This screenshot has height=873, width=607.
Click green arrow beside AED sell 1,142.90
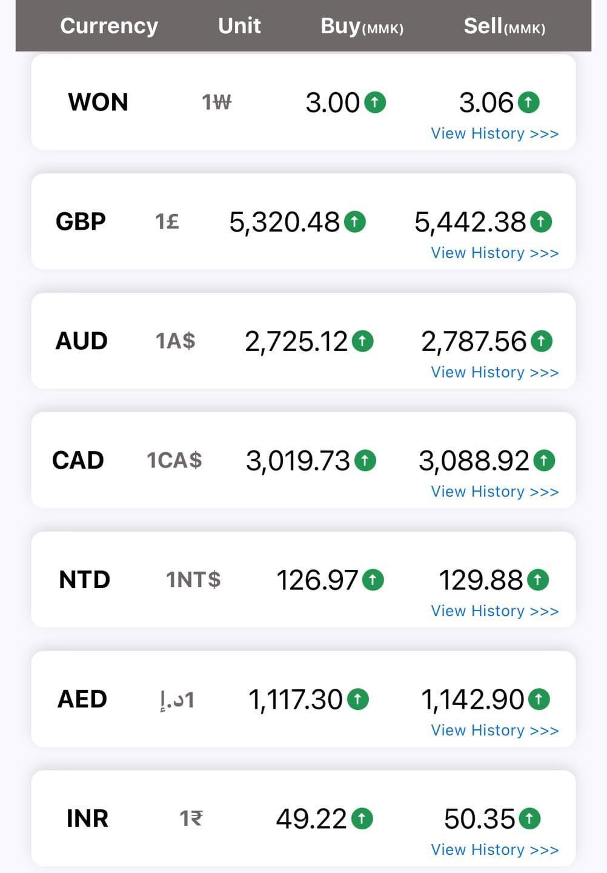539,700
